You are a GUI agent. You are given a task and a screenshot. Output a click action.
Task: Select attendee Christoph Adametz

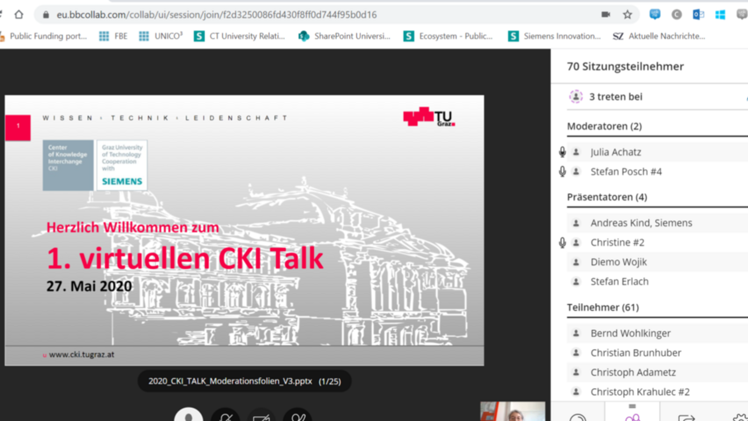click(x=633, y=372)
